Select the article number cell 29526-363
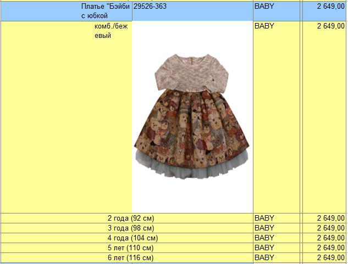Viewport: 348px width, 264px height. coord(150,7)
